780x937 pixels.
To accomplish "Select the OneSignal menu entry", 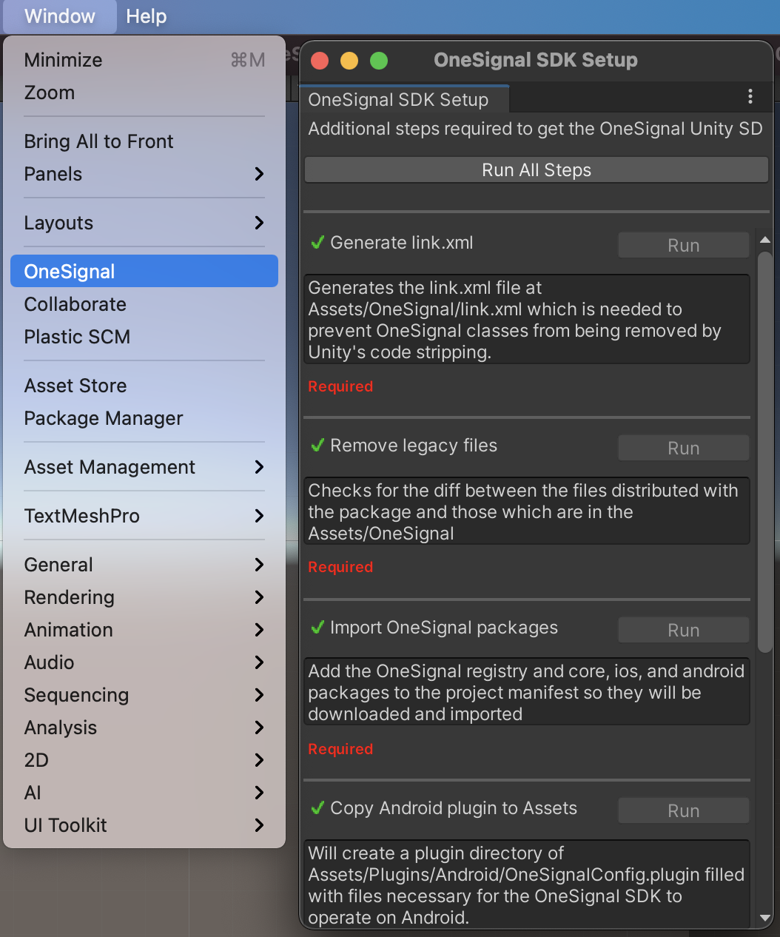I will tap(144, 272).
